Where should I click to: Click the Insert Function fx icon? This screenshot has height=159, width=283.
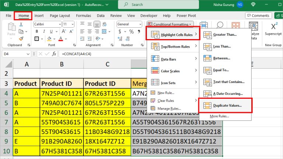(x=54, y=54)
